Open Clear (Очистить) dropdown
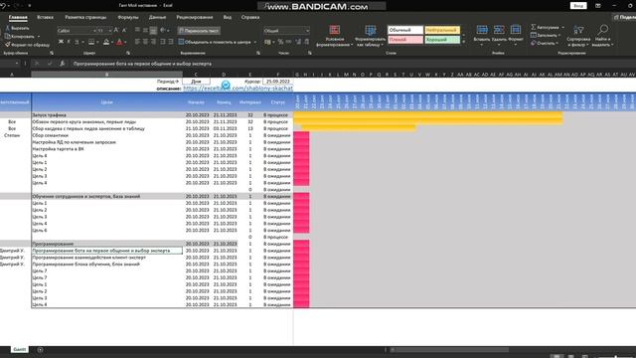 click(545, 43)
